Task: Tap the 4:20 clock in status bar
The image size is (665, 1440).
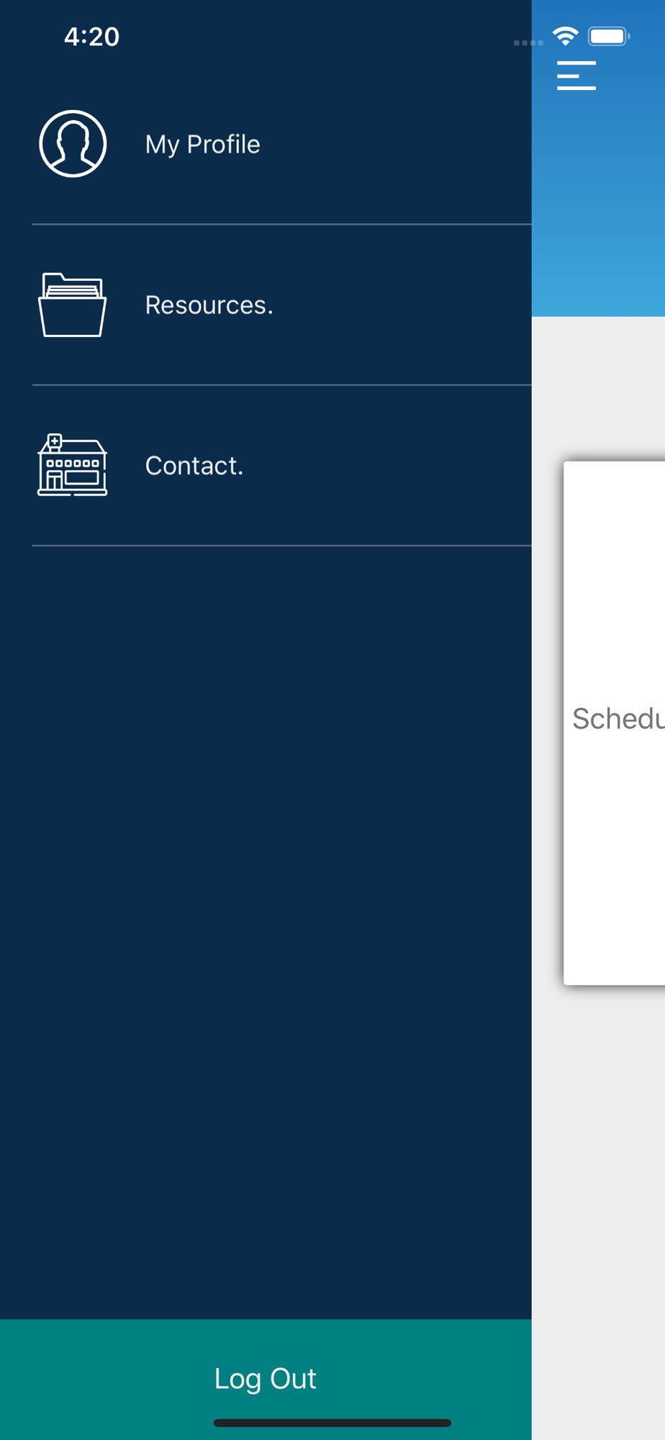Action: (x=91, y=36)
